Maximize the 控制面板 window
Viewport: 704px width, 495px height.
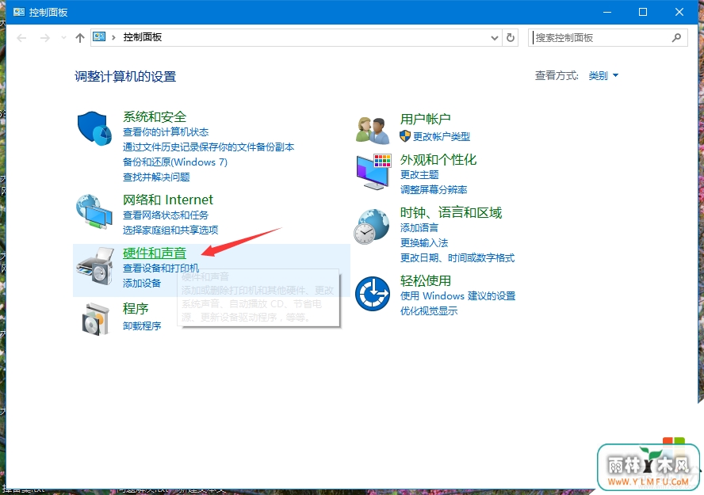643,12
